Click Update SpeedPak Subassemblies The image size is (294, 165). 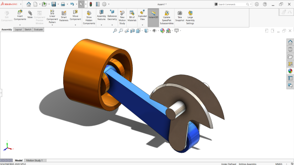point(167,18)
